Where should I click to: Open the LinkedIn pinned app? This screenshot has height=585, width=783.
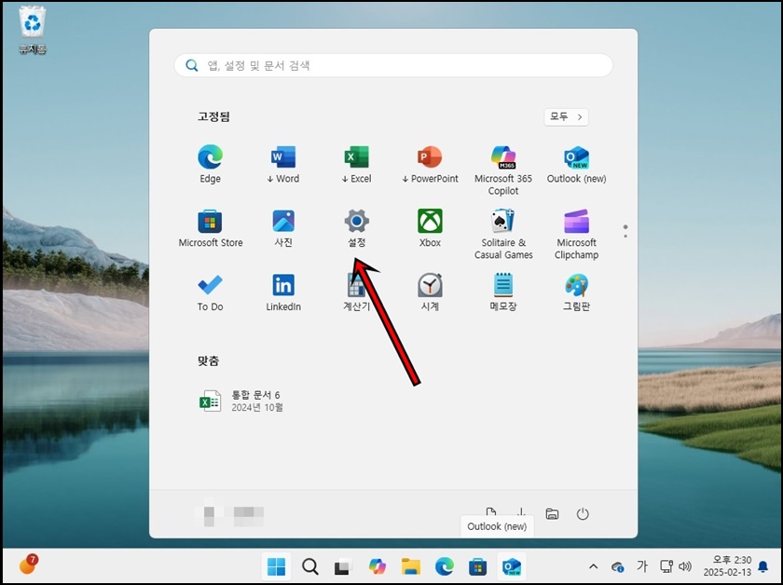click(x=283, y=292)
